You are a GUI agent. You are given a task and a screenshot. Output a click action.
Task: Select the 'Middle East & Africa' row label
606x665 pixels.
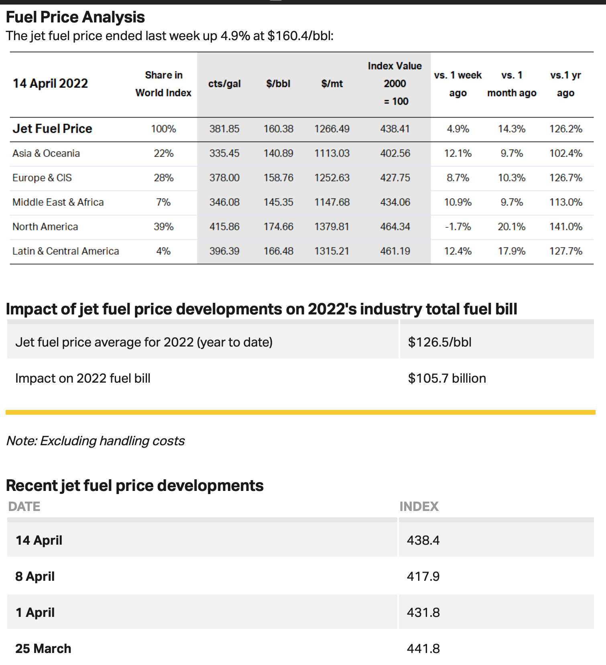(58, 202)
